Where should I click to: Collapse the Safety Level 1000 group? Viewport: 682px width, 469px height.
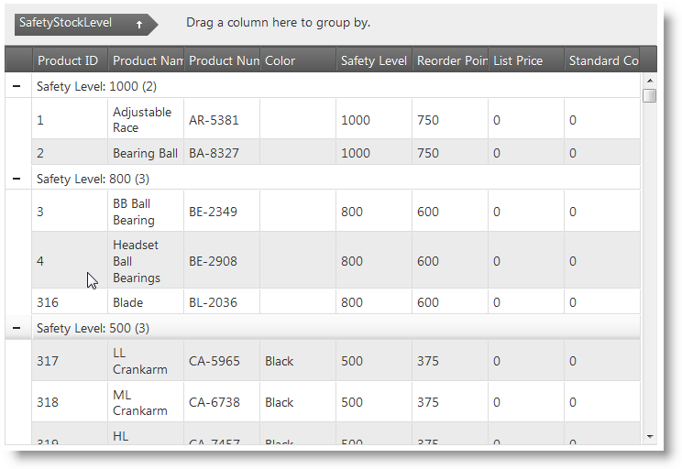[x=16, y=86]
